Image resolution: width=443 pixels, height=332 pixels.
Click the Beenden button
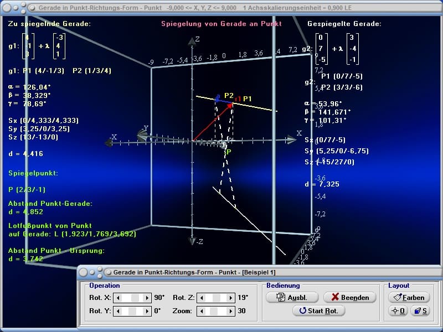(350, 297)
